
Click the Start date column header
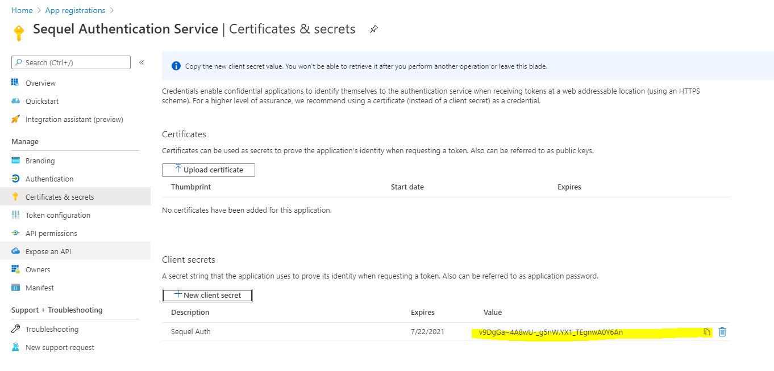coord(407,187)
